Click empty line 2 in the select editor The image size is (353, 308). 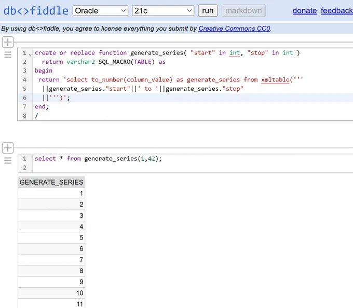[193, 167]
